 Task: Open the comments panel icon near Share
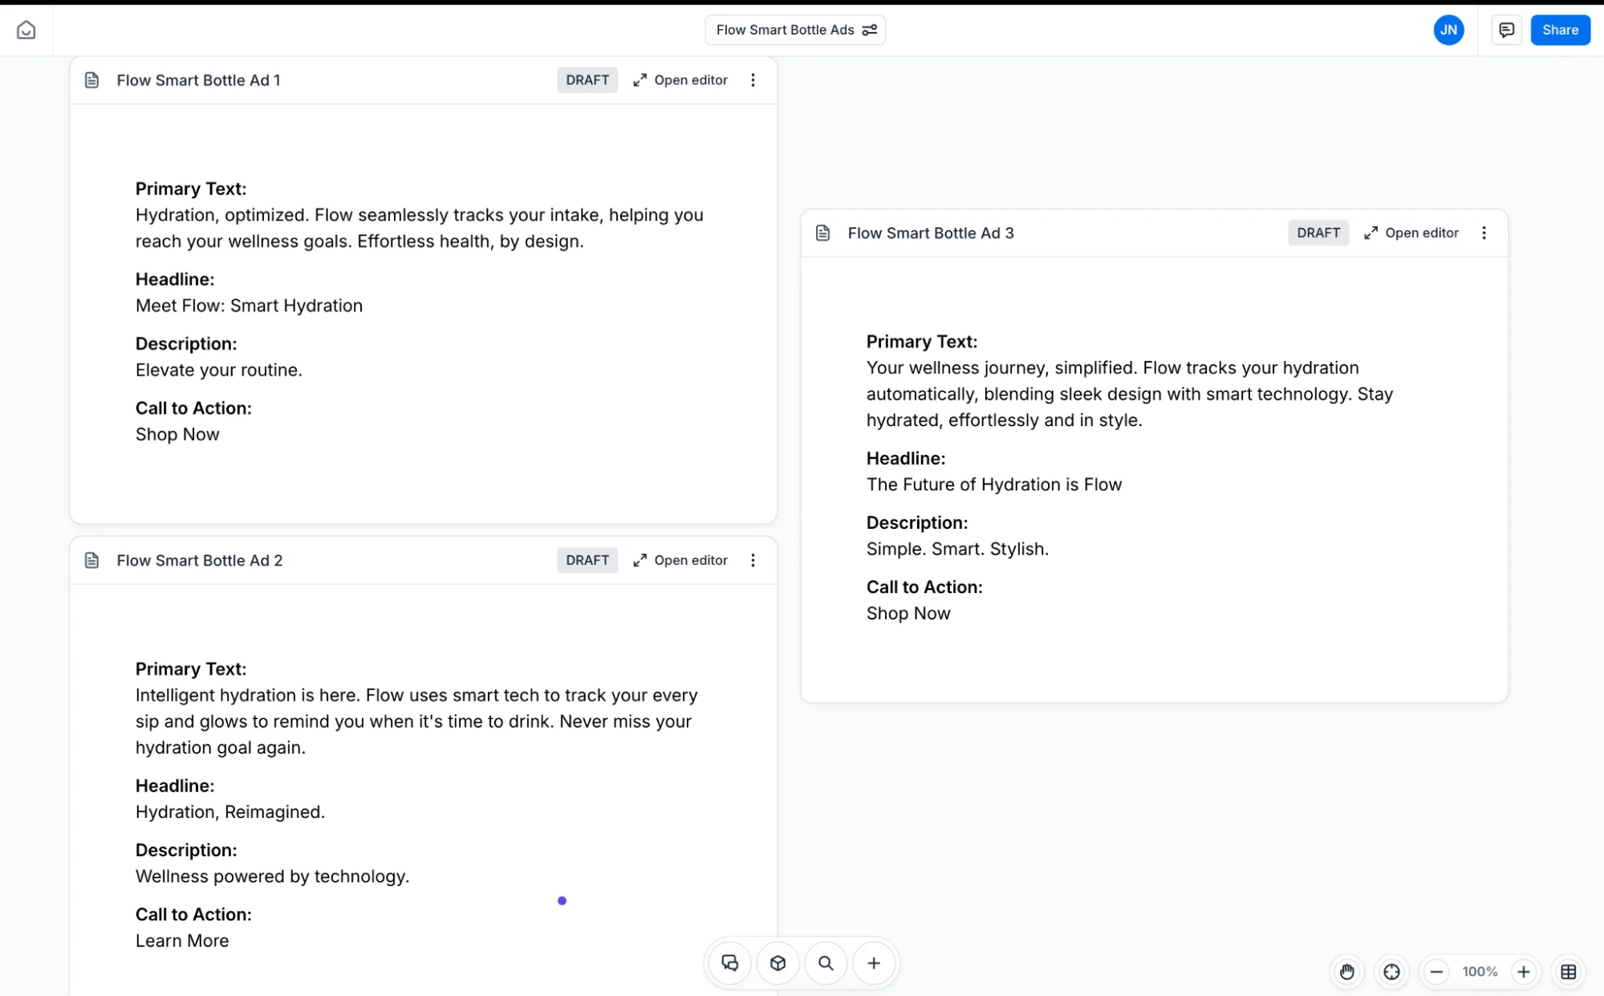pyautogui.click(x=1506, y=30)
